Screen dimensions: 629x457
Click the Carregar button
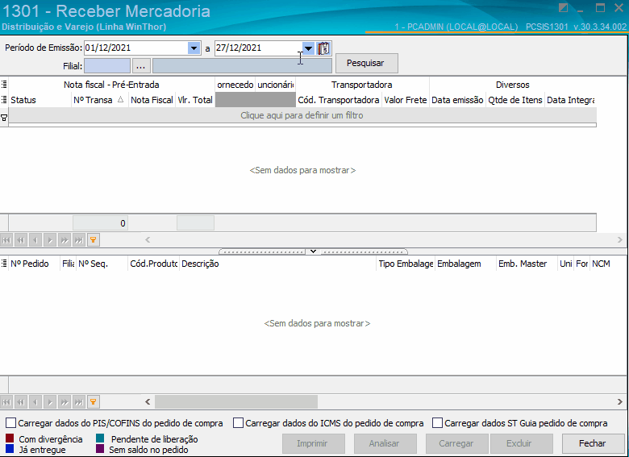tap(457, 443)
